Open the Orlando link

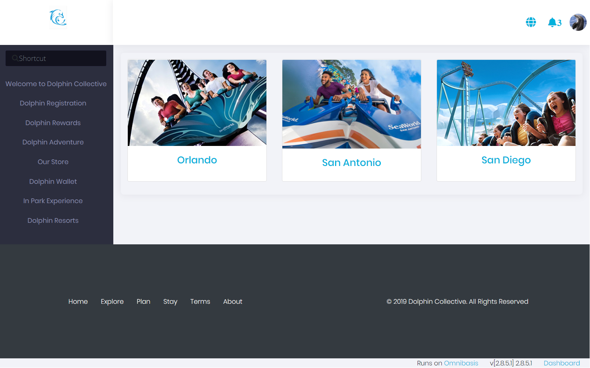tap(197, 160)
